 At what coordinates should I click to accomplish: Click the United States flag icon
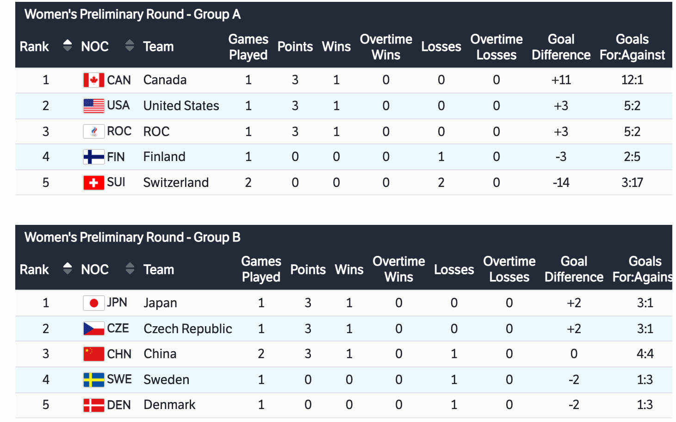[93, 106]
